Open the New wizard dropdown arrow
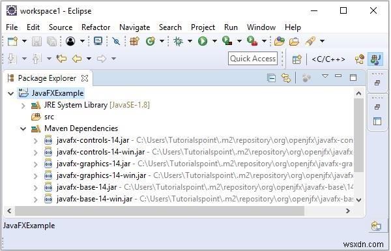Screen dimensions: 391x251 click(x=24, y=41)
